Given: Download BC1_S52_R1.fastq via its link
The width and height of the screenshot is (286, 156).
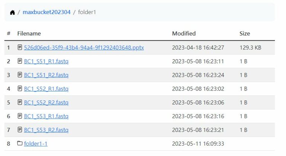Looking at the screenshot, I should click(x=46, y=89).
